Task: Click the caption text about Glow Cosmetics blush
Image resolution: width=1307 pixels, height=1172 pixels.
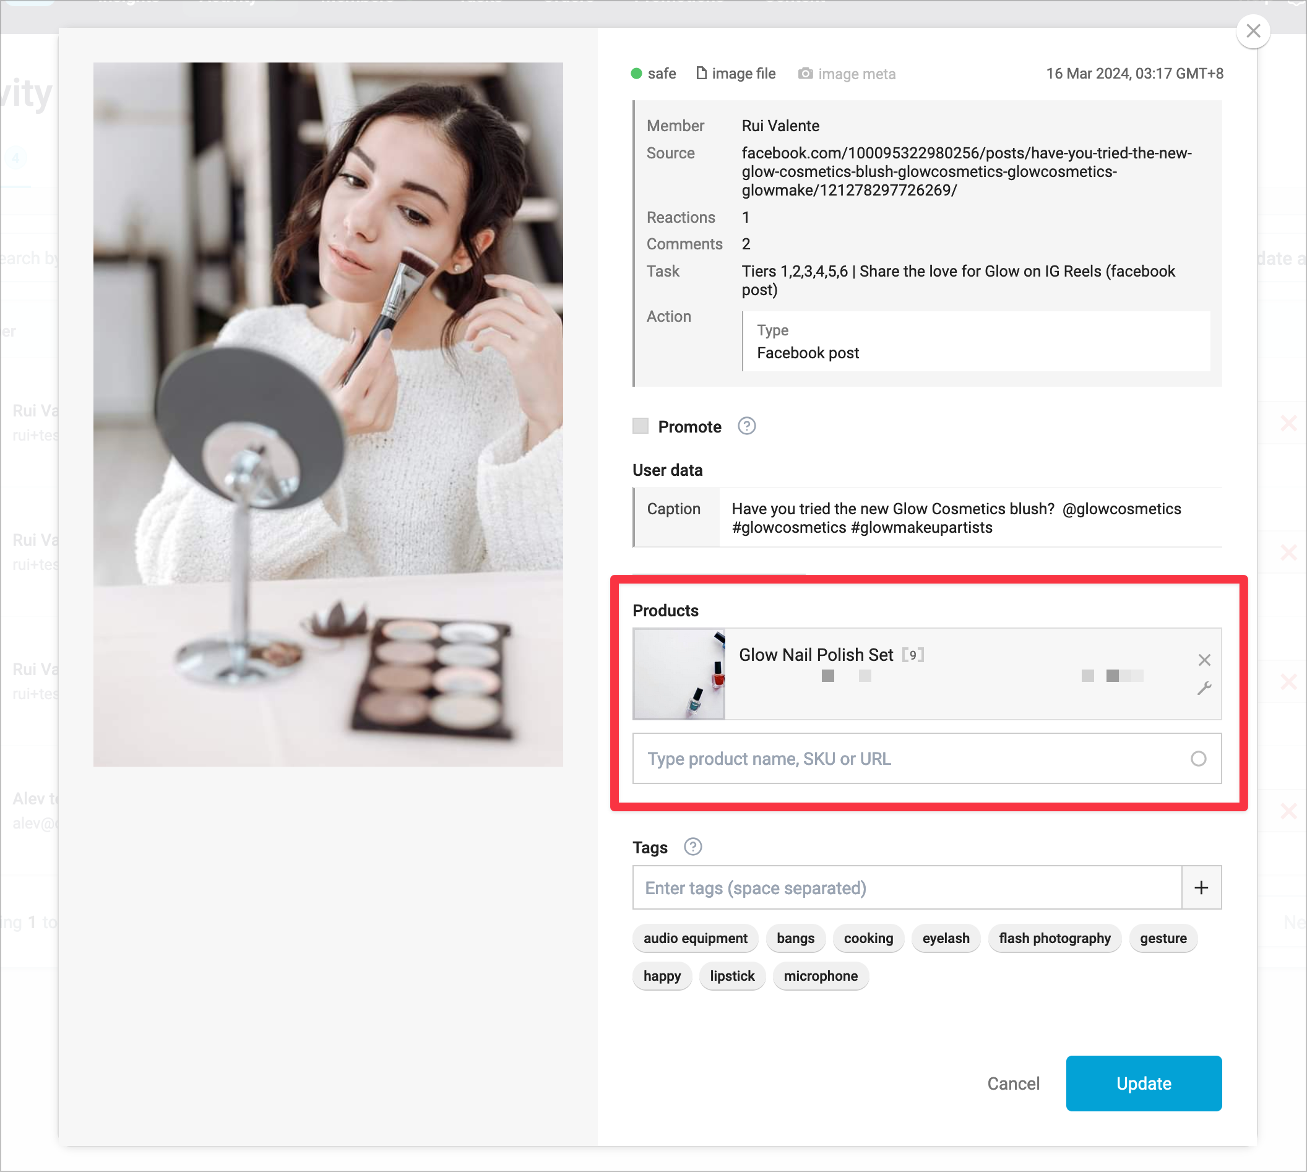Action: (x=956, y=519)
